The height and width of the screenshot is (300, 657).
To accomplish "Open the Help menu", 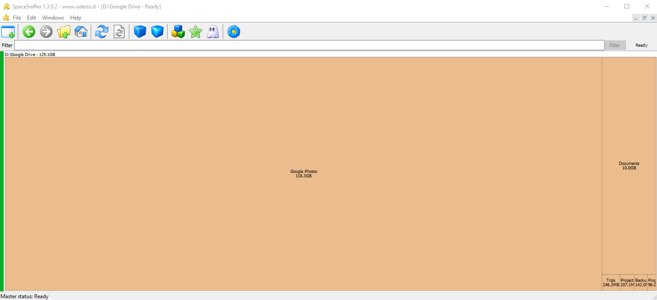I will tap(76, 18).
